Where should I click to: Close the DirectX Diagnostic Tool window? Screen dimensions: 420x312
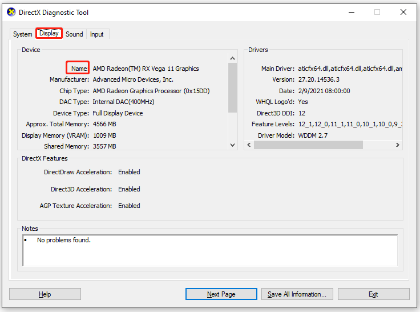(403, 12)
